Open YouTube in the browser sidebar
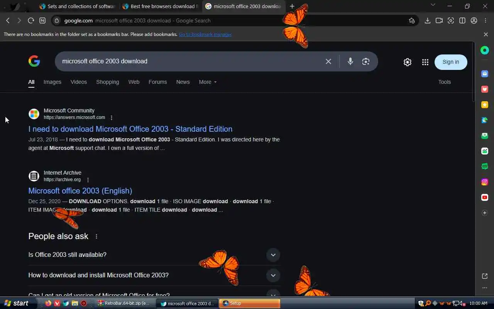This screenshot has width=494, height=309. coord(485,197)
